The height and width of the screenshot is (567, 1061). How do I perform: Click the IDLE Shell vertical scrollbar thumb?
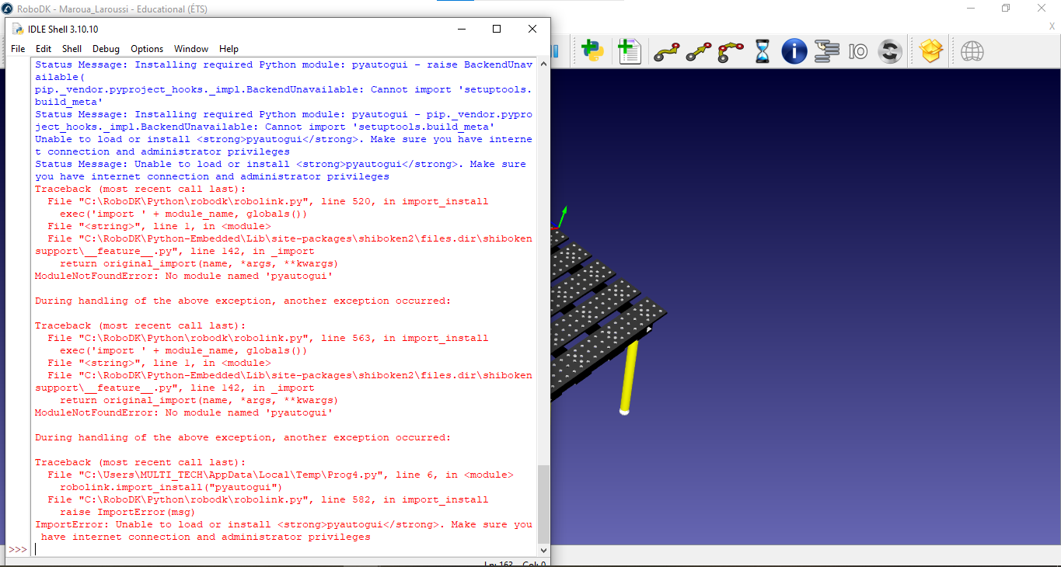click(x=543, y=505)
